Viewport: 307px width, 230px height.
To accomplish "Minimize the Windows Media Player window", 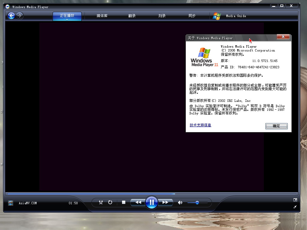I will [274, 6].
